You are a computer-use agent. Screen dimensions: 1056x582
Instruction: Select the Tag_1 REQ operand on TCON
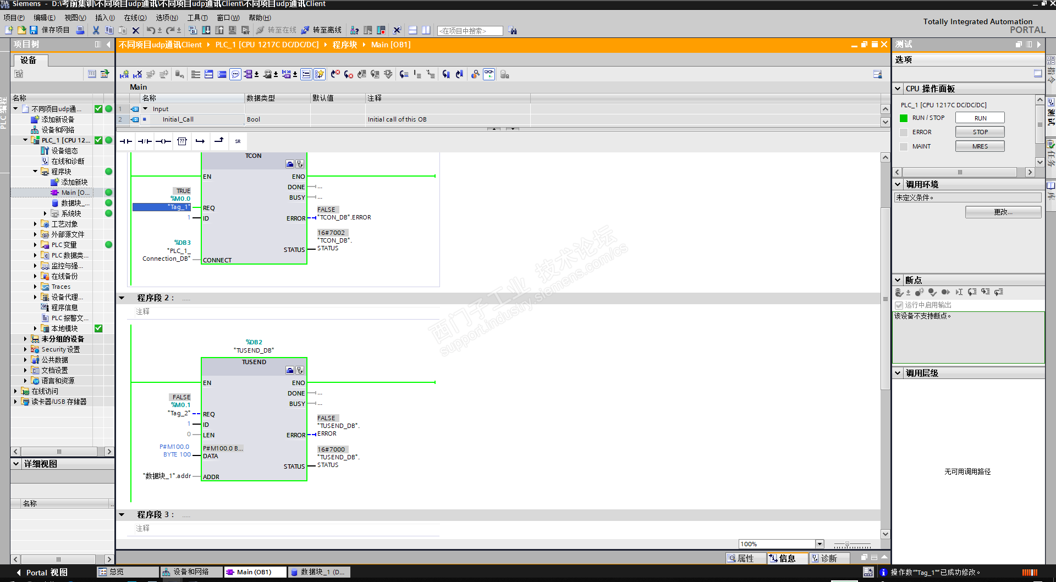click(x=162, y=207)
